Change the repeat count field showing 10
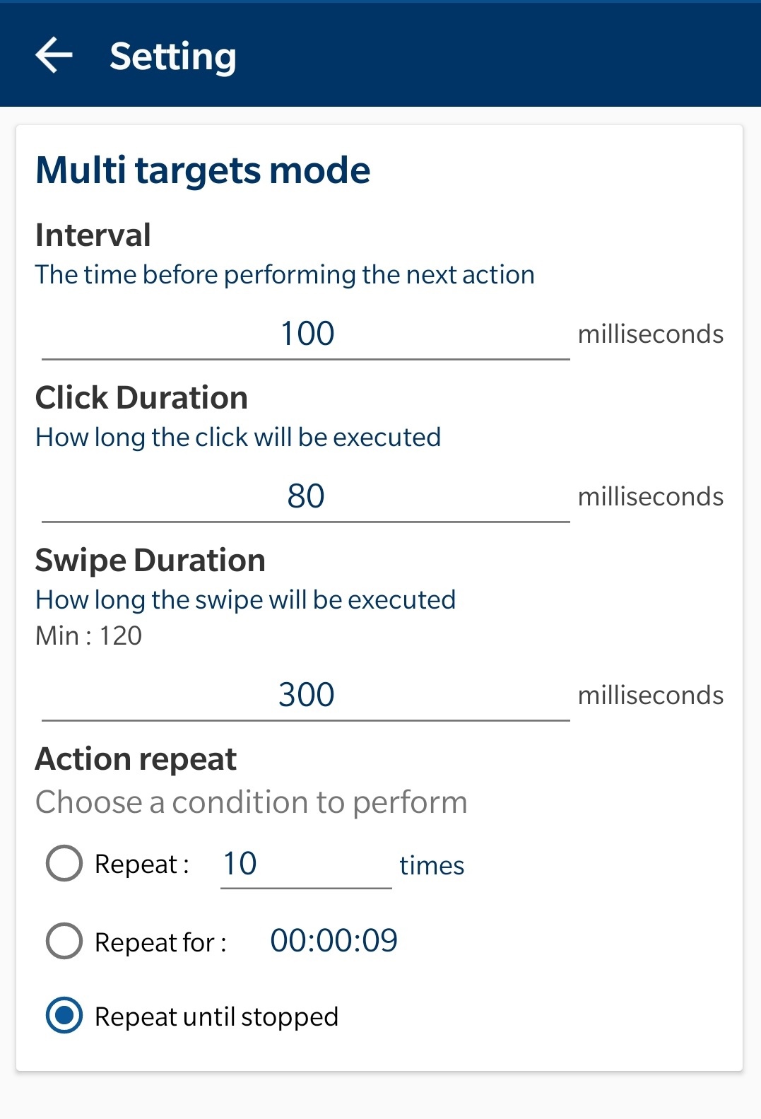This screenshot has height=1119, width=761. 305,864
